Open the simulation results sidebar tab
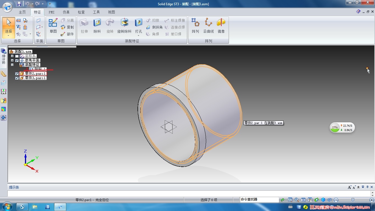 [4, 109]
